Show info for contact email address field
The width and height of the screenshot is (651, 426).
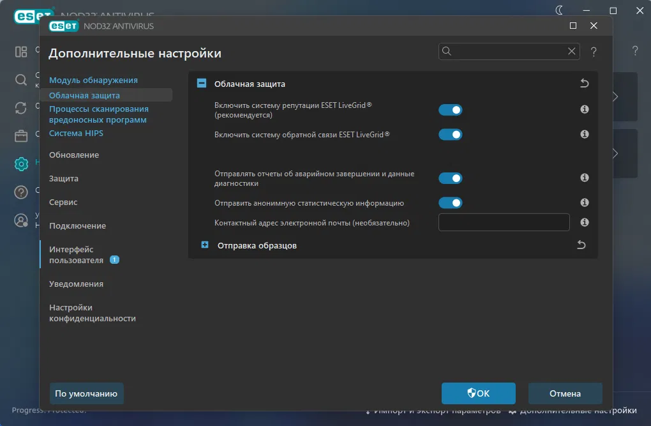click(x=585, y=222)
